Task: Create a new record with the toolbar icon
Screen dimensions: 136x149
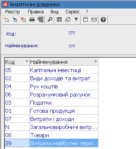Action: 6,20
